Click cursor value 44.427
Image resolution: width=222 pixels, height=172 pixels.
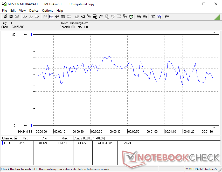[82, 143]
